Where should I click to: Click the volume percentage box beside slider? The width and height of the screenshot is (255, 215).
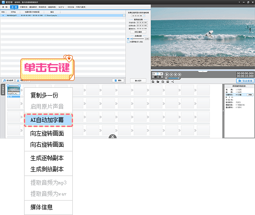tap(147, 39)
